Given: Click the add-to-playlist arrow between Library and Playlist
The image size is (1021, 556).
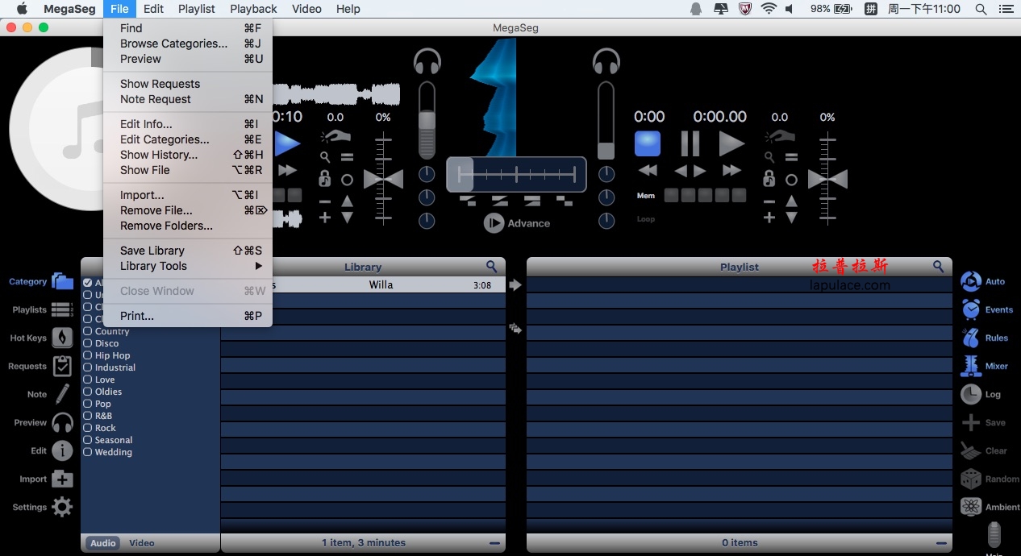Looking at the screenshot, I should coord(515,284).
